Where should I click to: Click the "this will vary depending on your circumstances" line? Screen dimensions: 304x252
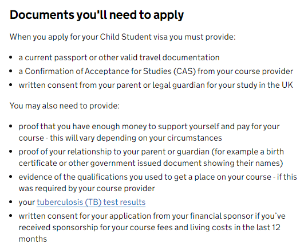[x=120, y=138]
